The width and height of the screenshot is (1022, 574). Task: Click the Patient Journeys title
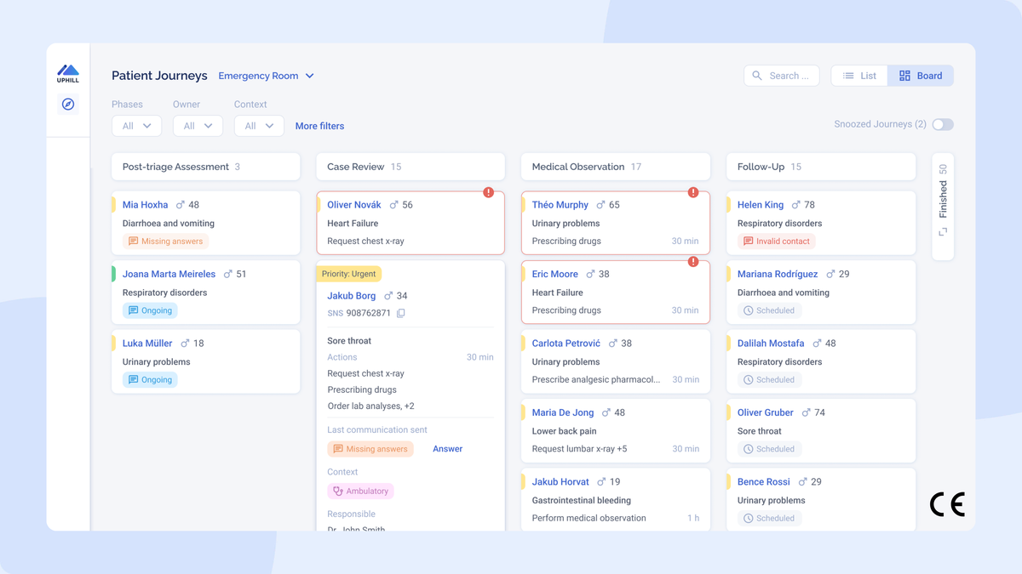click(159, 76)
